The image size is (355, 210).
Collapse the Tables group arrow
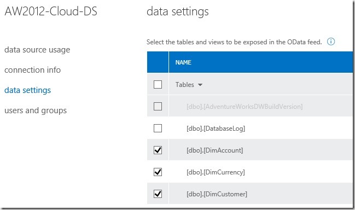[200, 85]
